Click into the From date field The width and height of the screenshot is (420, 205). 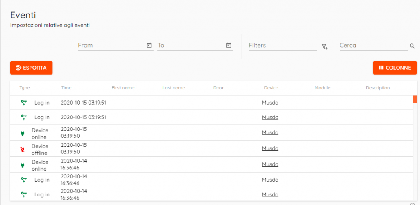tap(112, 45)
